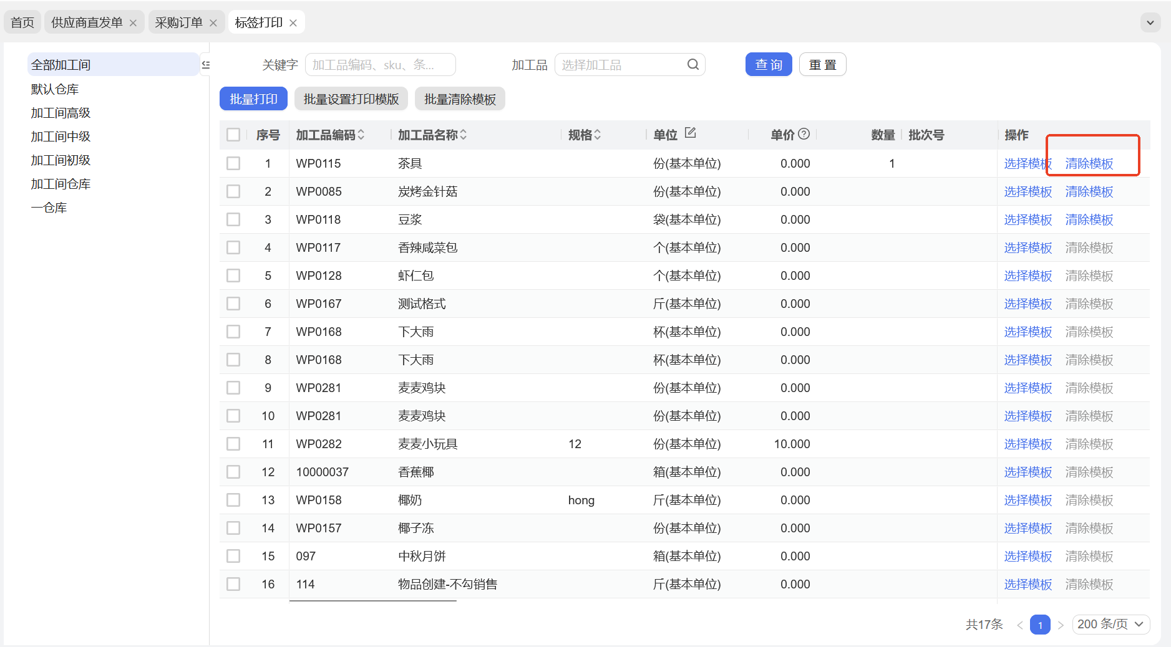1171x647 pixels.
Task: Go to next page arrow
Action: (x=1061, y=625)
